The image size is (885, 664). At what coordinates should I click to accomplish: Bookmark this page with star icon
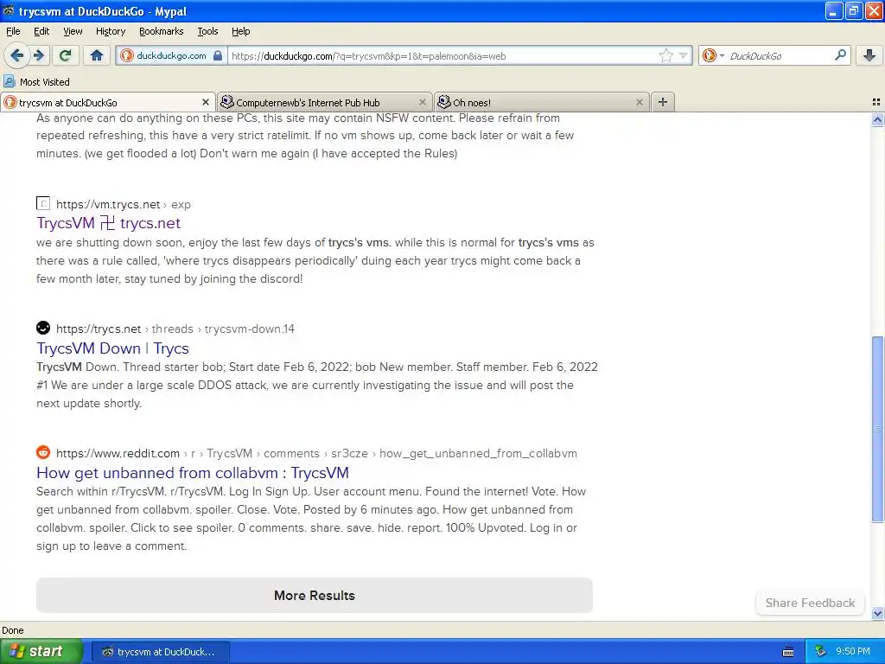tap(666, 55)
